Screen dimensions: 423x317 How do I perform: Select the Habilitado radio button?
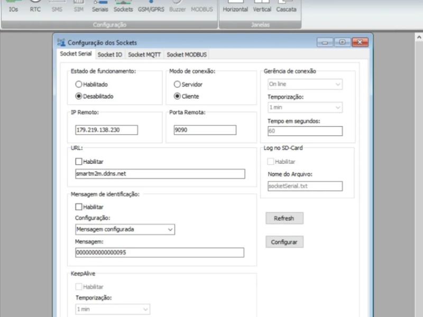click(x=79, y=84)
